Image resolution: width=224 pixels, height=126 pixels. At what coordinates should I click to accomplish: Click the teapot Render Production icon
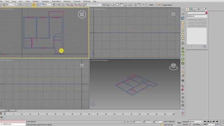pyautogui.click(x=143, y=5)
